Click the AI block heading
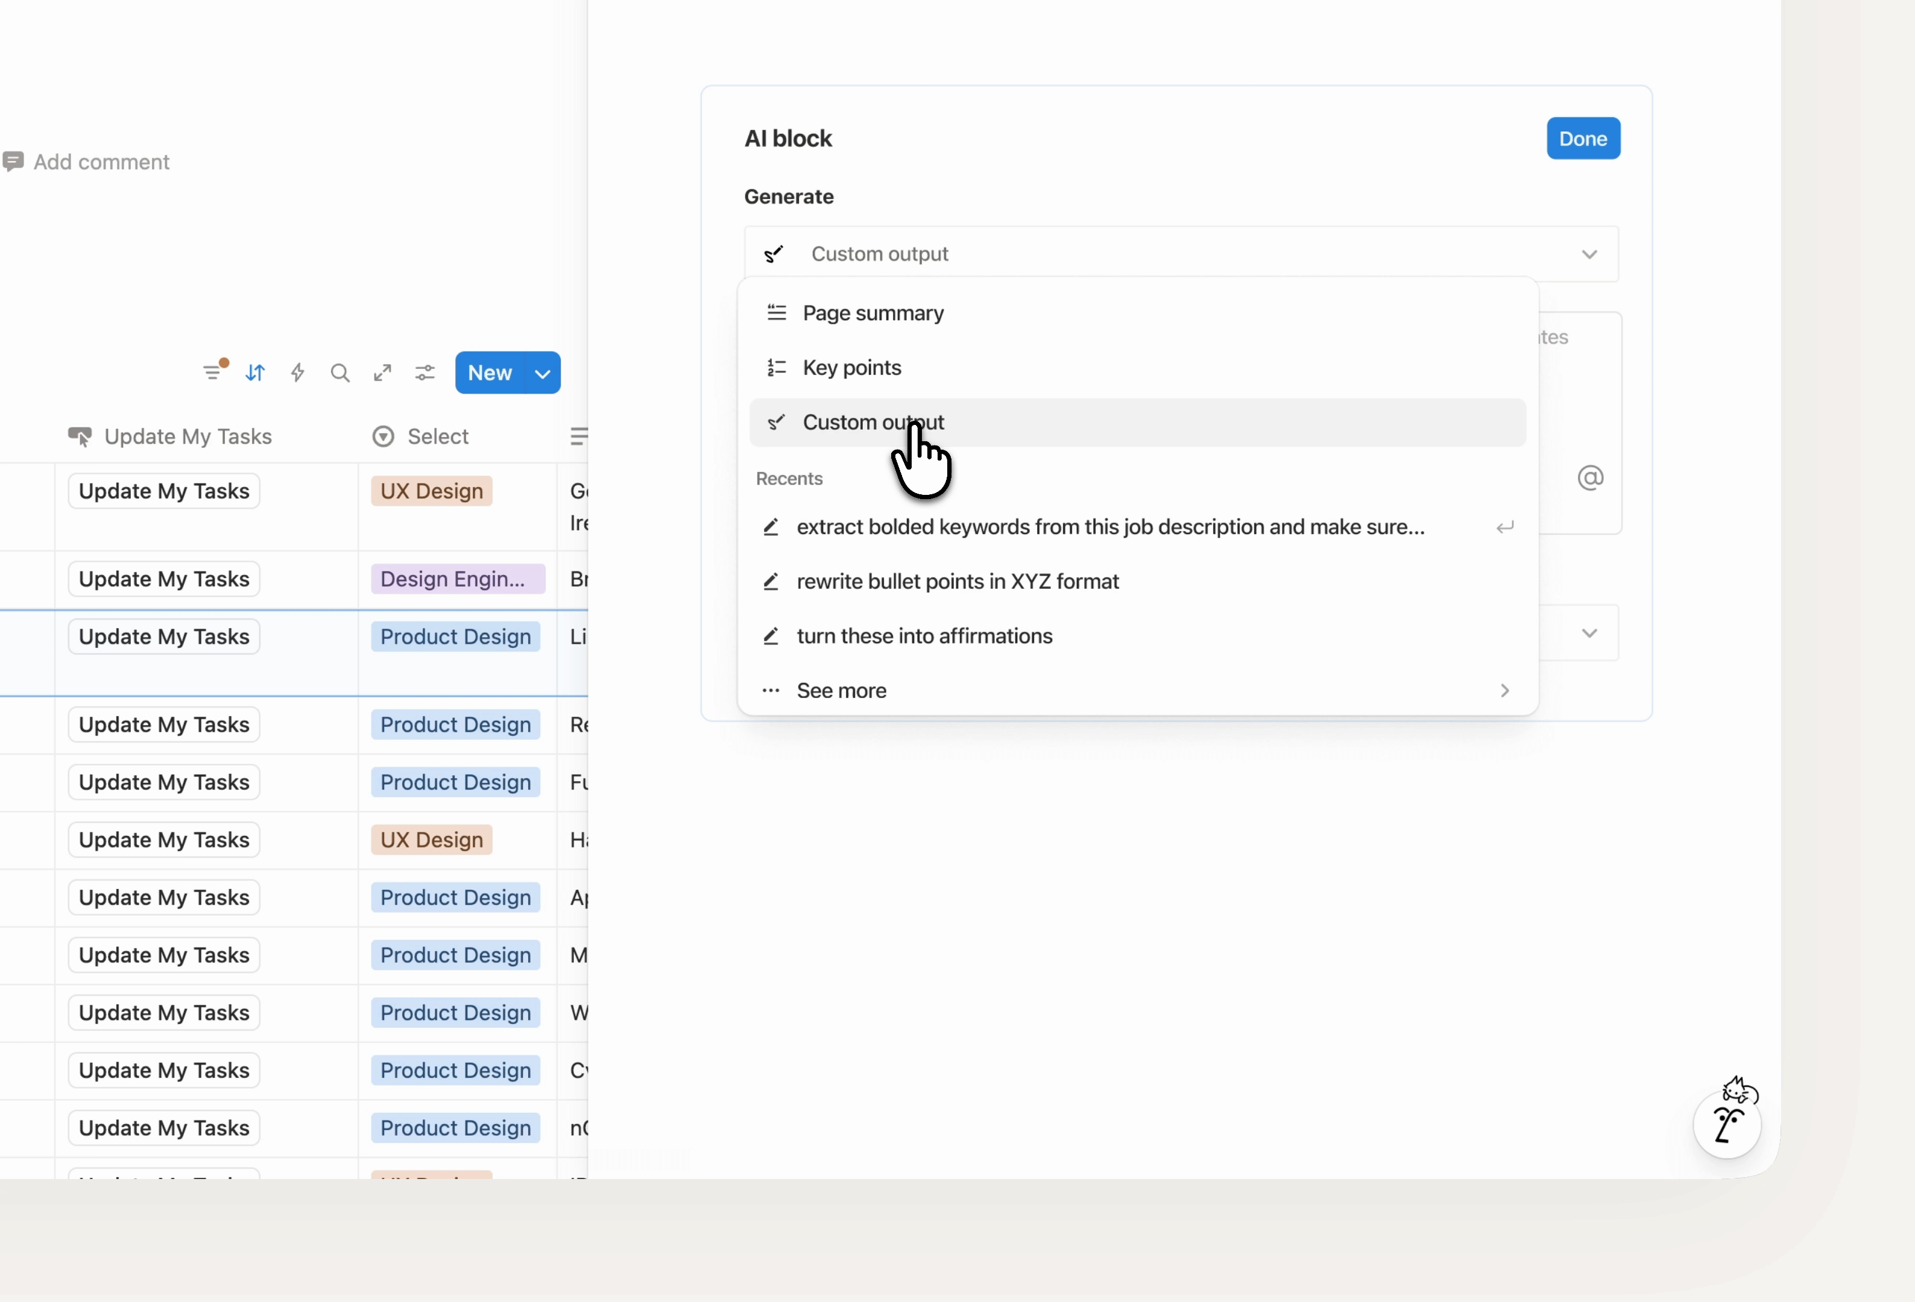 [x=787, y=139]
